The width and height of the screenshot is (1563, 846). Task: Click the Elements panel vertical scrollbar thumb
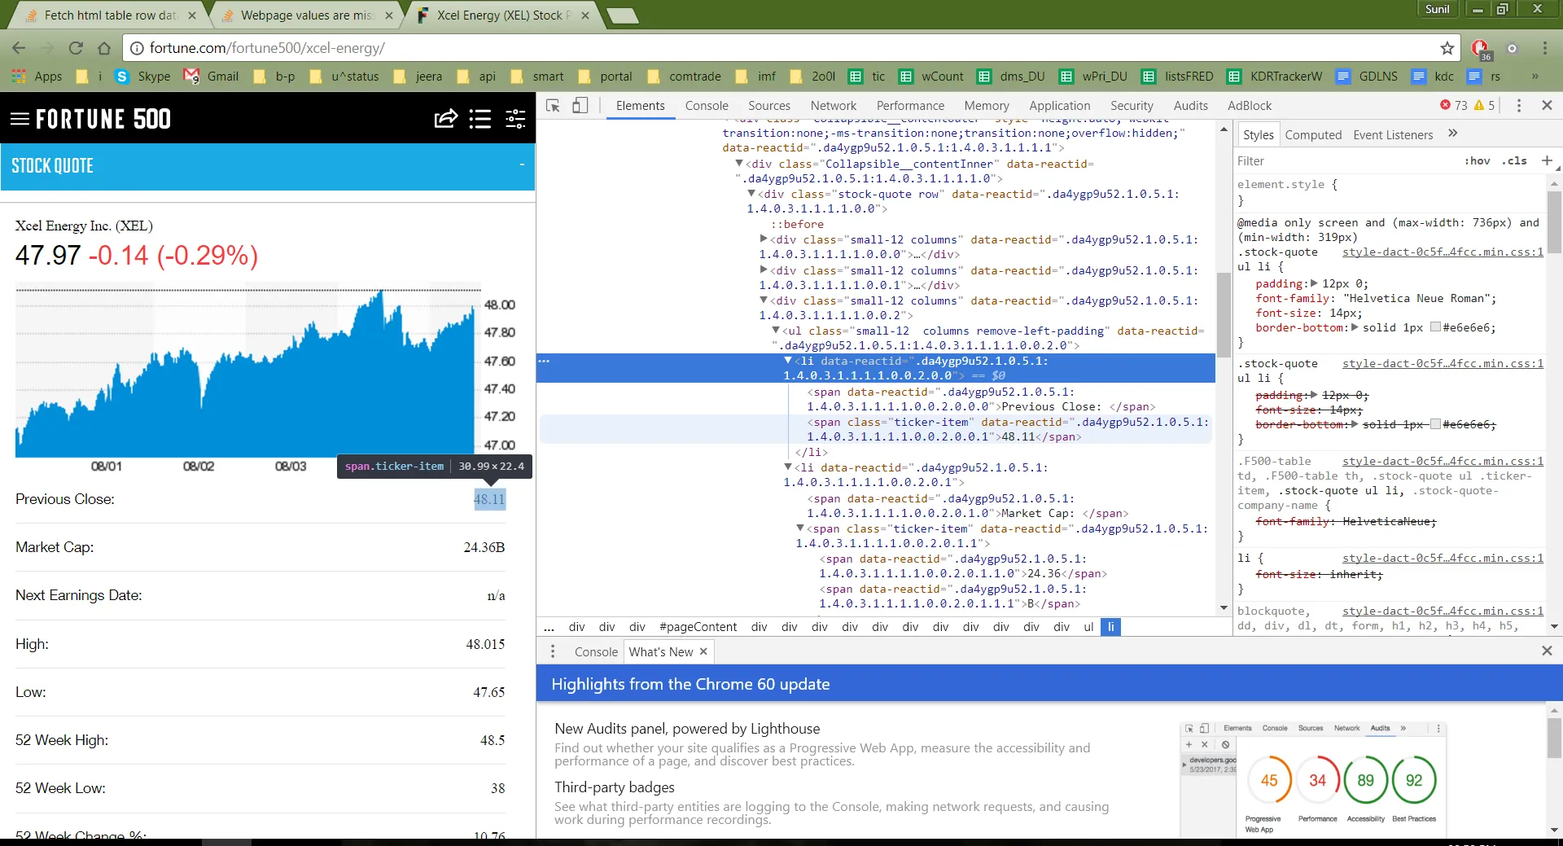(1223, 314)
